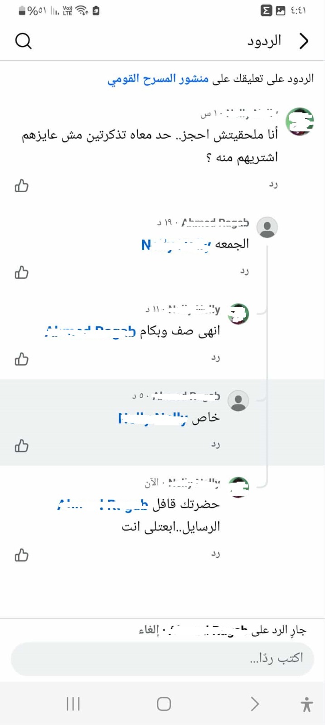
Task: Tap the Android navigation back arrow
Action: tap(255, 704)
